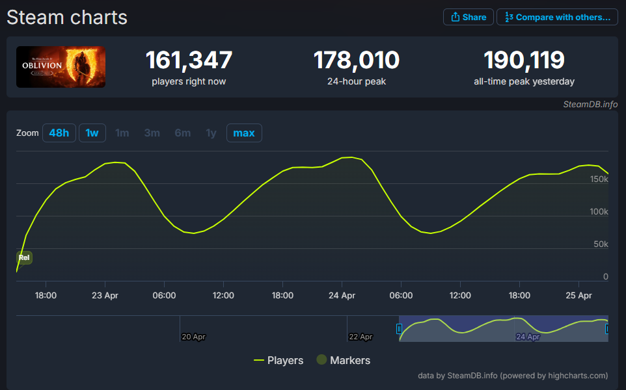Set chart zoom to 1w
The height and width of the screenshot is (390, 626).
(x=92, y=133)
